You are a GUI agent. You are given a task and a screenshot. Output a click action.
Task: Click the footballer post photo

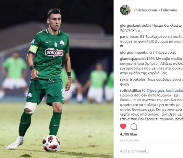(x=57, y=79)
